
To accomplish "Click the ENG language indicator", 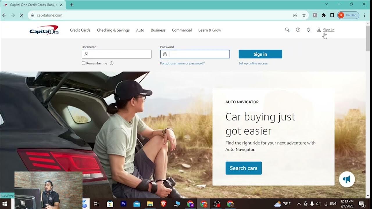I will 333,204.
